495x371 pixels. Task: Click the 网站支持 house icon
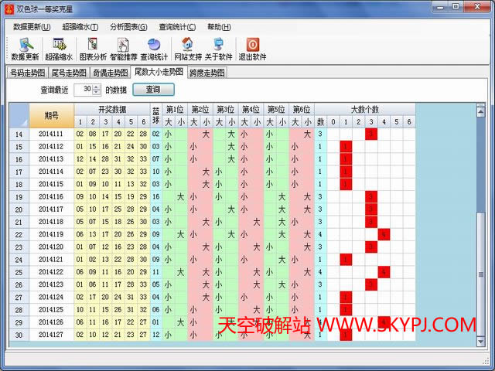pyautogui.click(x=187, y=49)
